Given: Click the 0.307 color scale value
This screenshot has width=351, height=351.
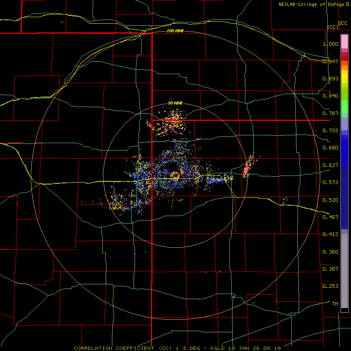Looking at the screenshot, I should pos(330,269).
